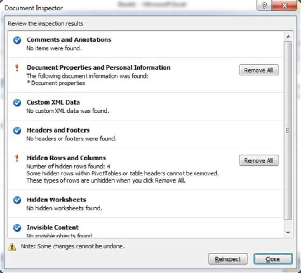
Task: Click the vertical scrollbar thumb in results list
Action: (x=288, y=130)
